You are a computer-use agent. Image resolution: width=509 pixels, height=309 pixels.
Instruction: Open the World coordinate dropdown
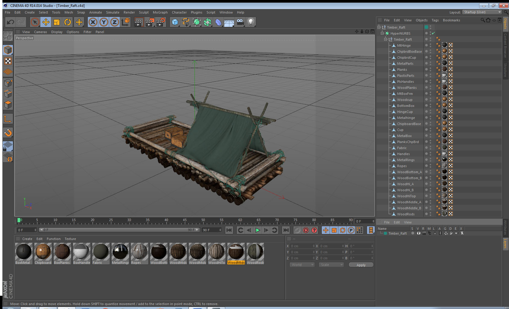[x=302, y=265]
